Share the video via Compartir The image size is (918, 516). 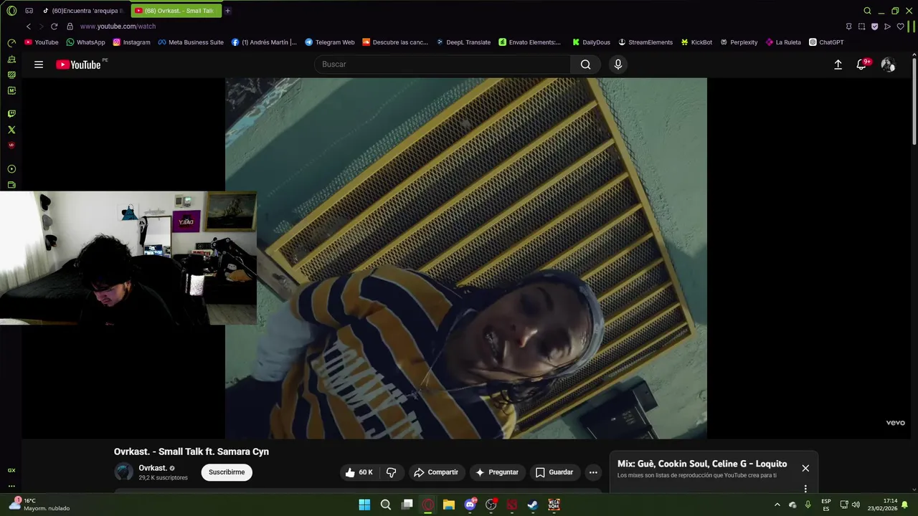coord(436,472)
